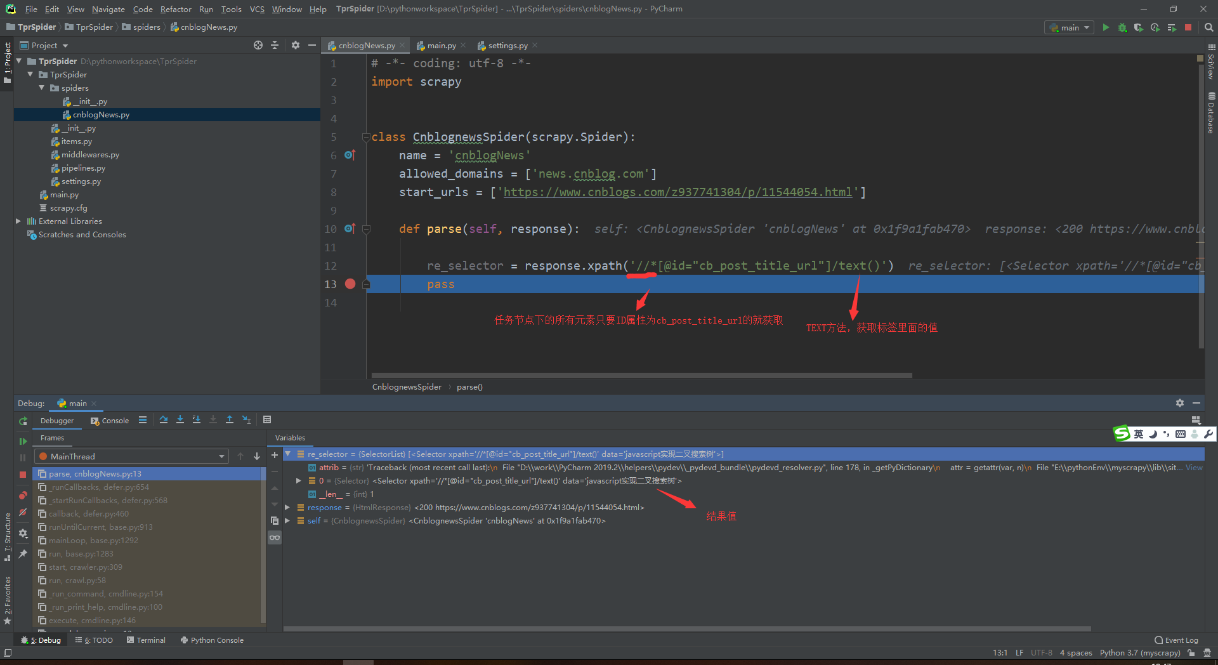This screenshot has width=1218, height=665.
Task: Expand External Libraries node
Action: pyautogui.click(x=18, y=221)
